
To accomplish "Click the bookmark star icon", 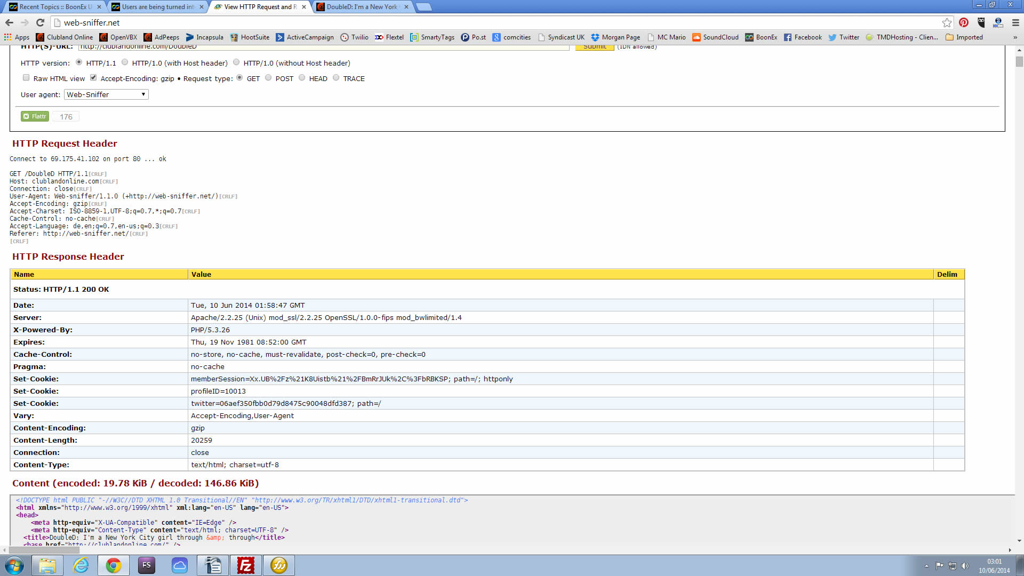I will pyautogui.click(x=947, y=22).
